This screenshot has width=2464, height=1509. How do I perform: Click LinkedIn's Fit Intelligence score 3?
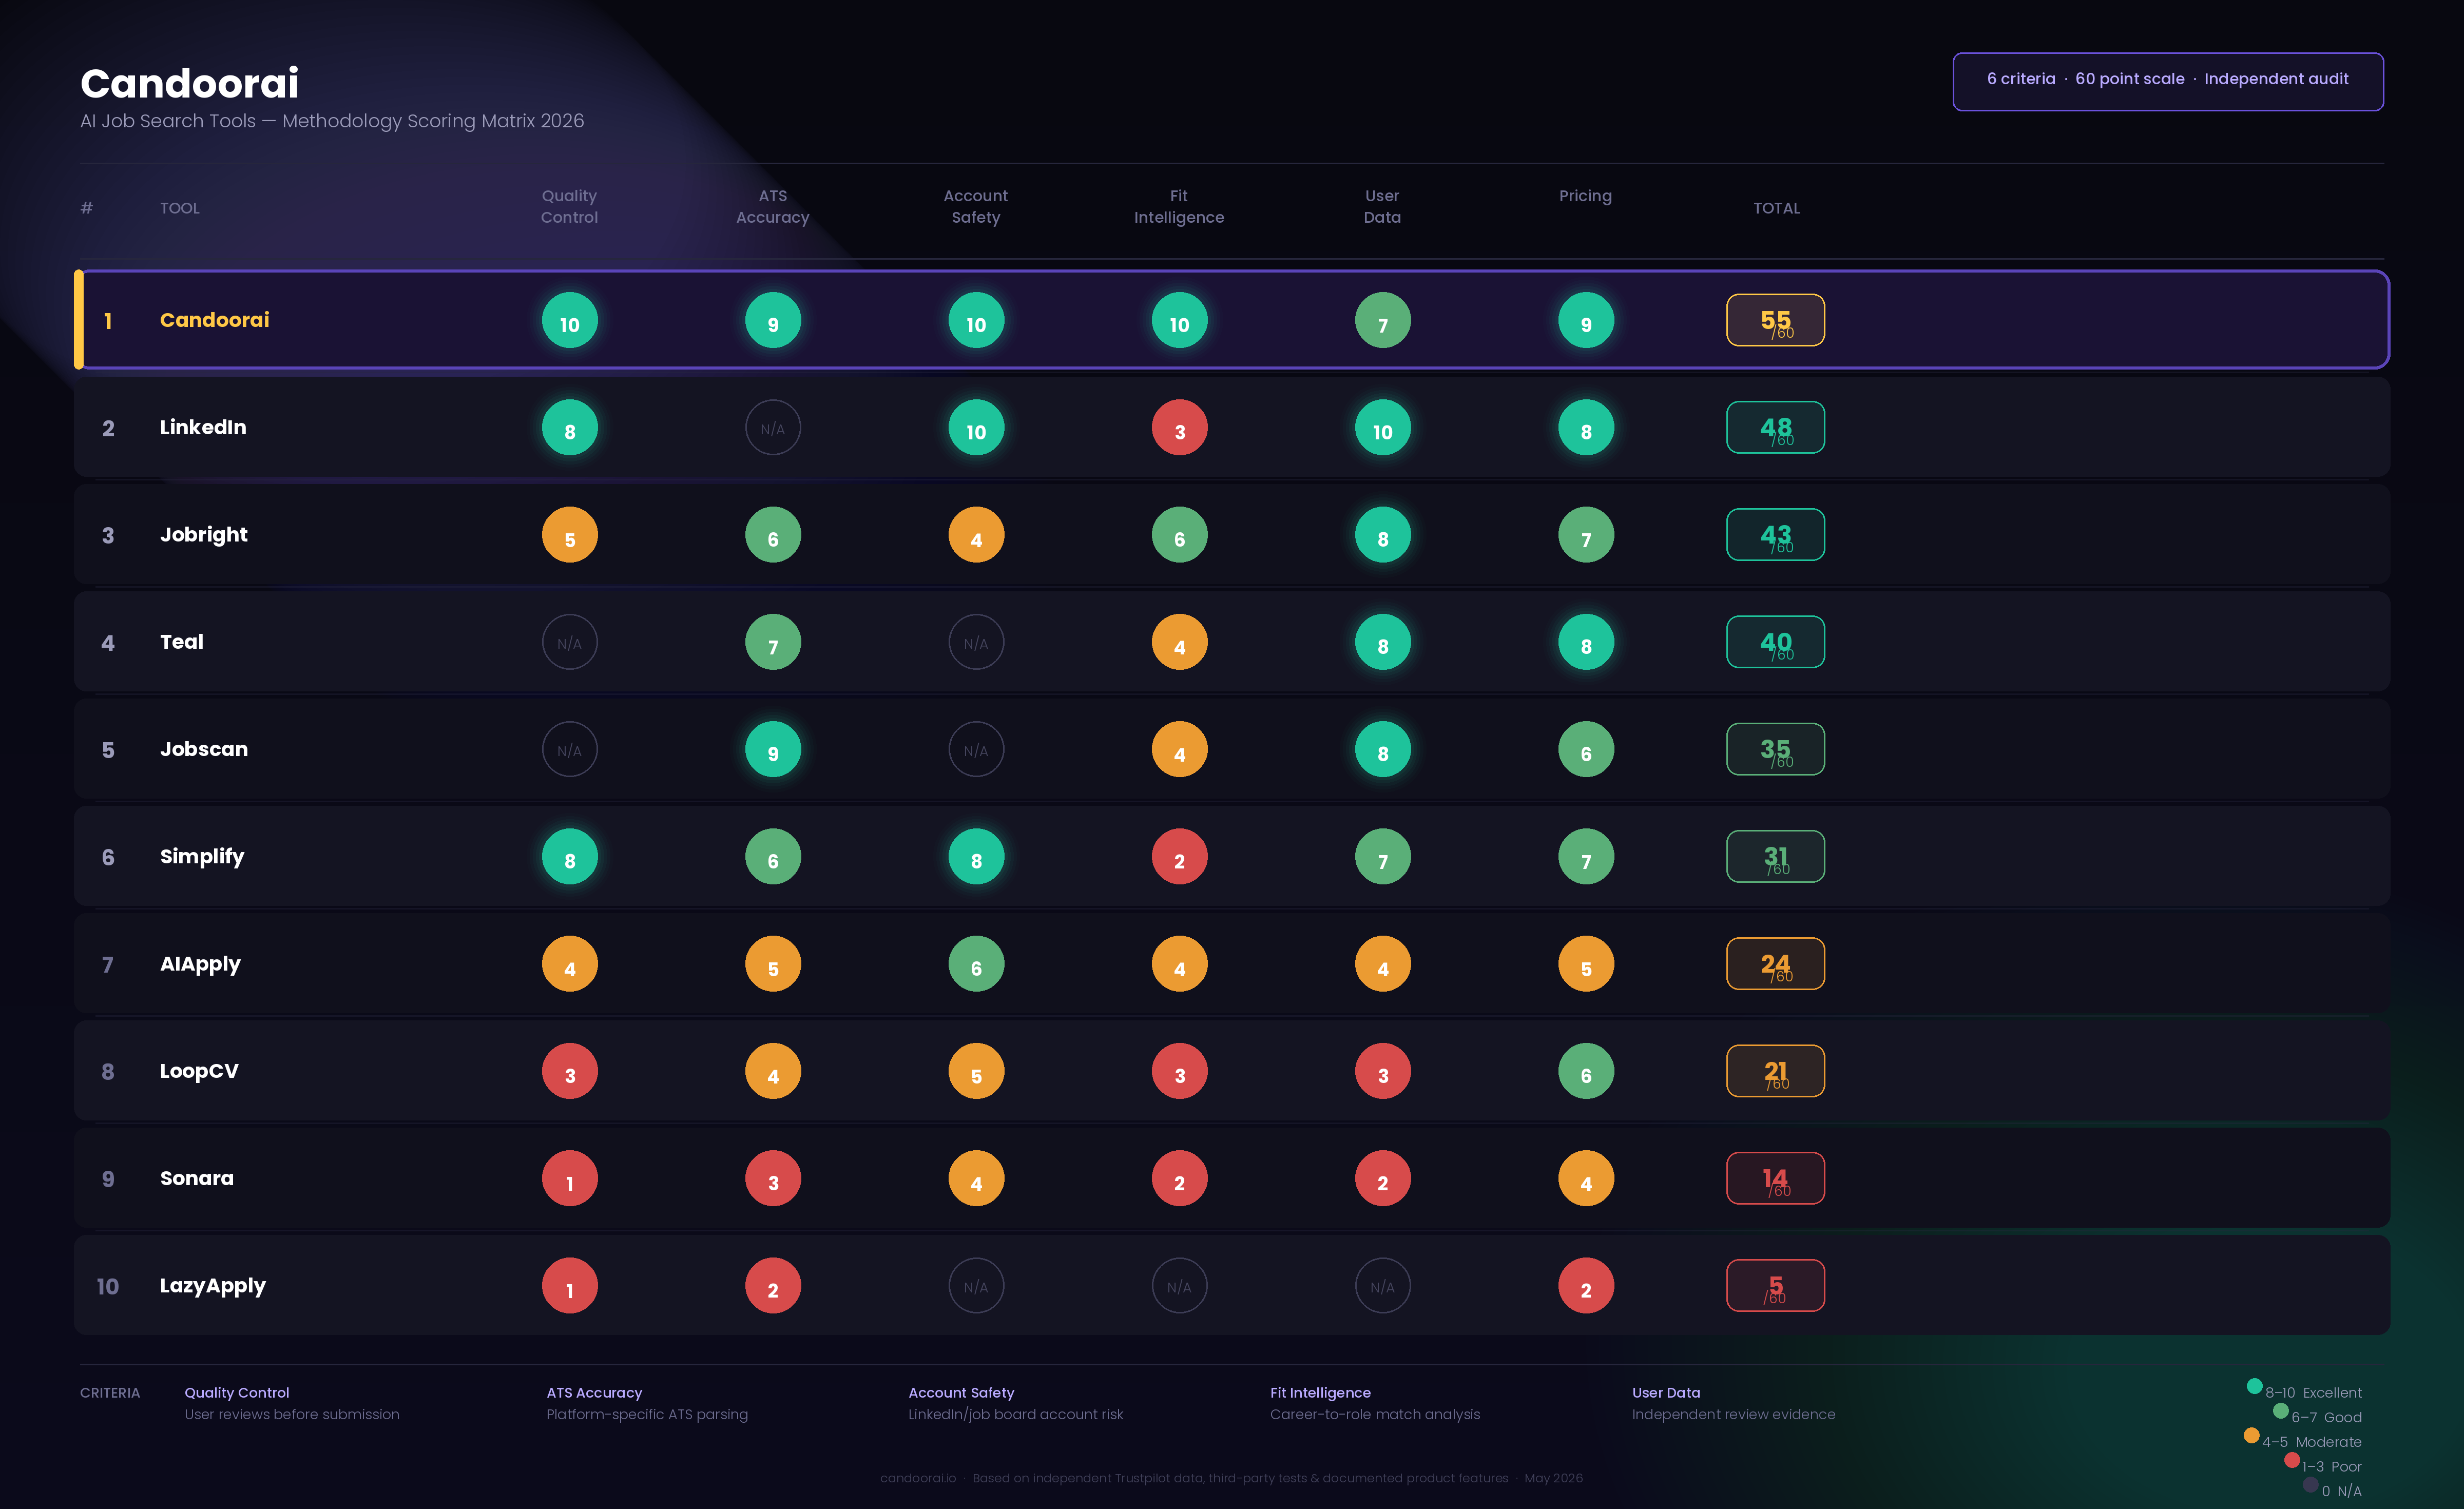click(1179, 428)
